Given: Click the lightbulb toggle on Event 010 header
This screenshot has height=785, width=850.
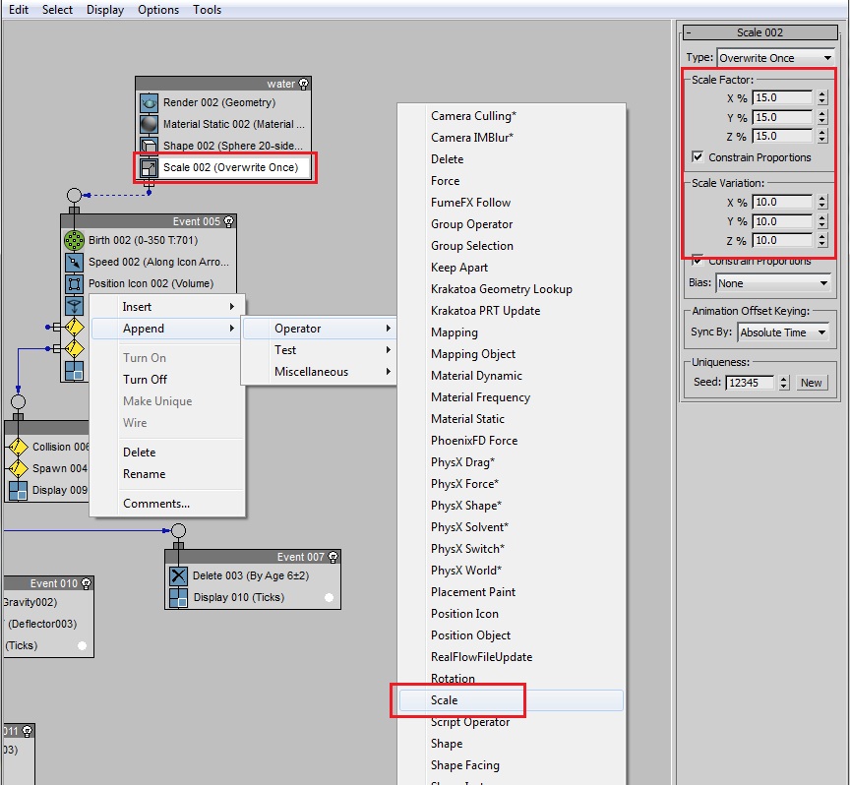Looking at the screenshot, I should point(87,582).
